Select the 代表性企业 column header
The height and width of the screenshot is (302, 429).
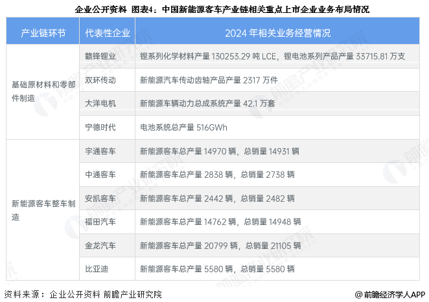pyautogui.click(x=108, y=32)
